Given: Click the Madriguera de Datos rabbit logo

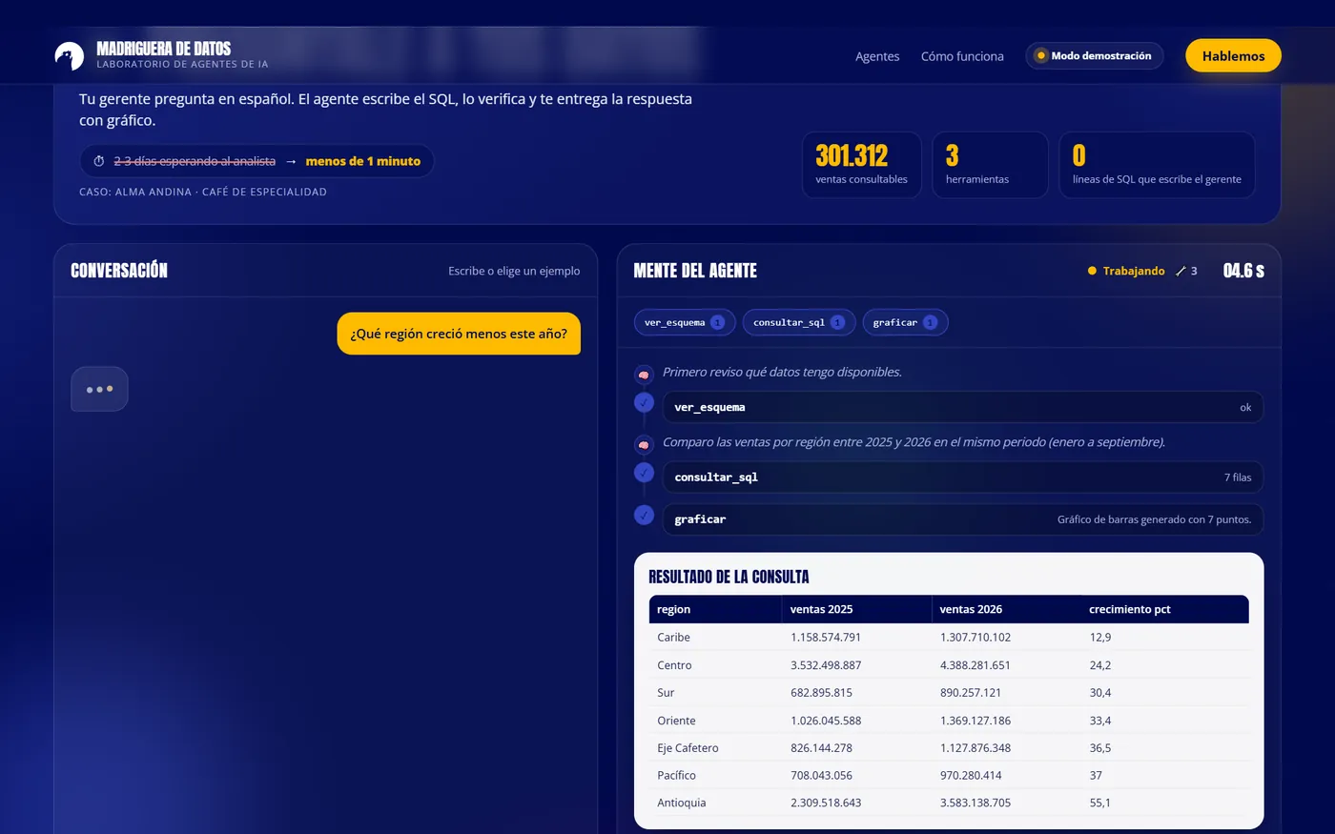Looking at the screenshot, I should (x=70, y=56).
